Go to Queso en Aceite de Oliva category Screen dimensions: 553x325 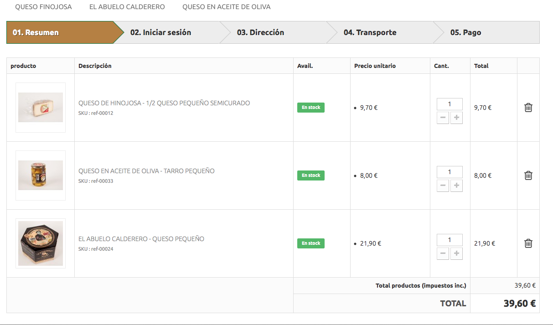(227, 7)
